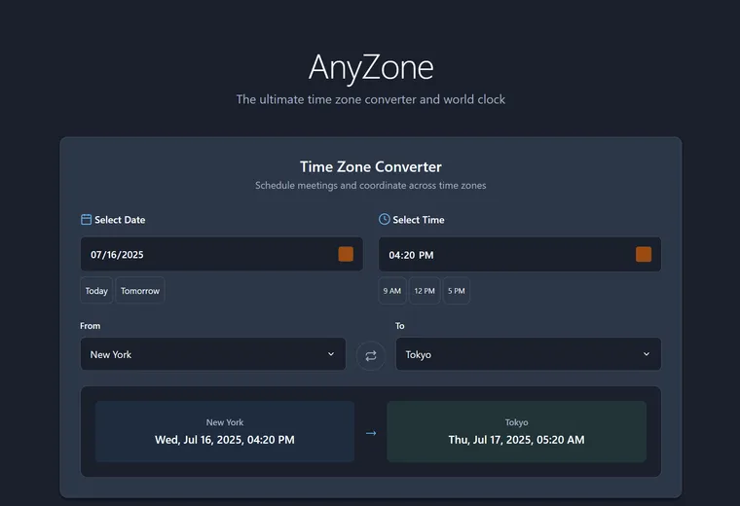The image size is (740, 506).
Task: Click the To label
Action: pyautogui.click(x=400, y=326)
